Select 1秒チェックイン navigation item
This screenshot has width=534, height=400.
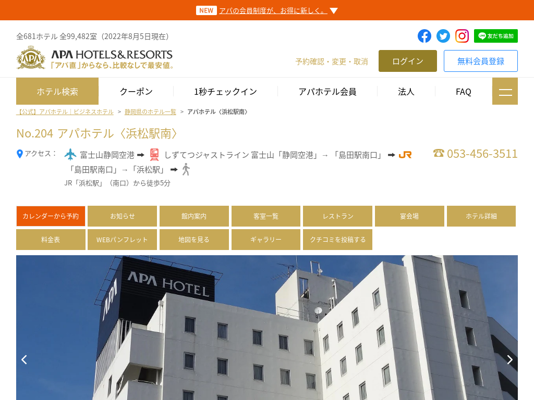[225, 92]
